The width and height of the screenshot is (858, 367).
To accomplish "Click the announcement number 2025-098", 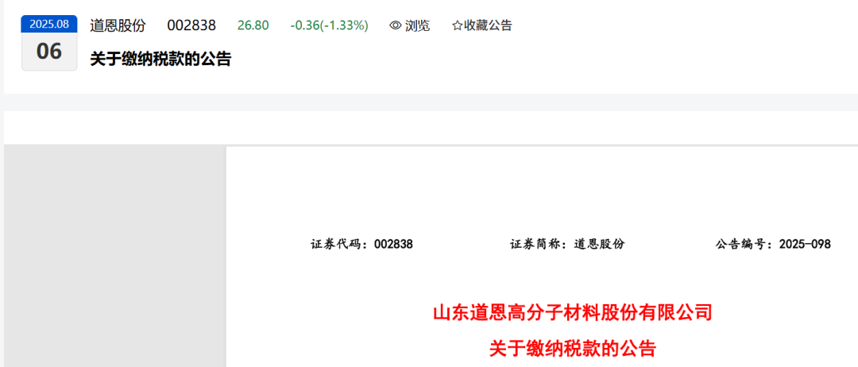I will (804, 245).
